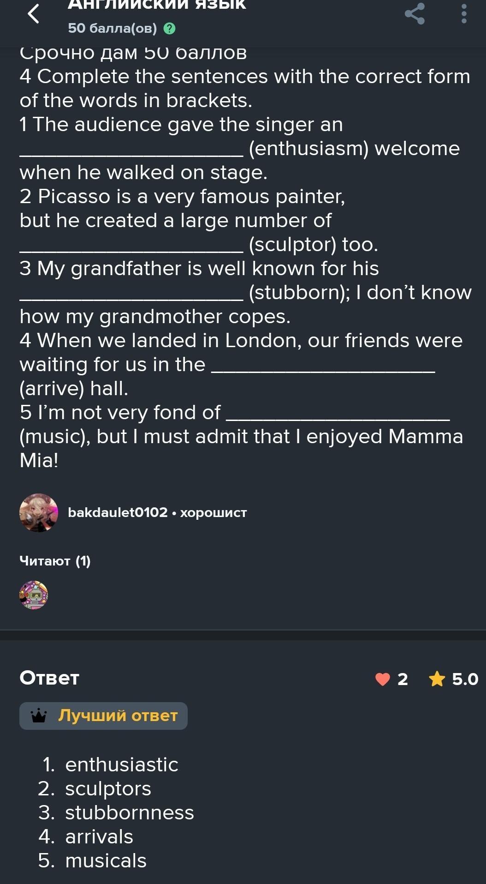This screenshot has width=486, height=884.
Task: Tap the share icon
Action: pos(414,13)
